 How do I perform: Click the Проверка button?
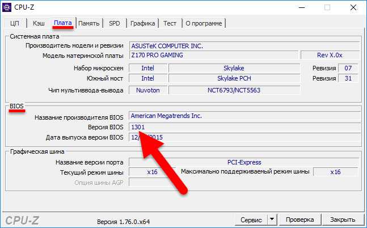pos(300,220)
